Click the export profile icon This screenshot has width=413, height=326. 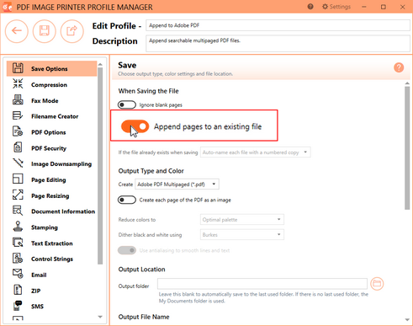pyautogui.click(x=72, y=31)
